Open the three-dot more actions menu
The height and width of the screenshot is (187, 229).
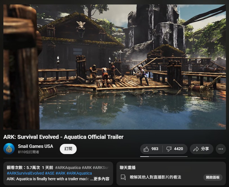(221, 149)
